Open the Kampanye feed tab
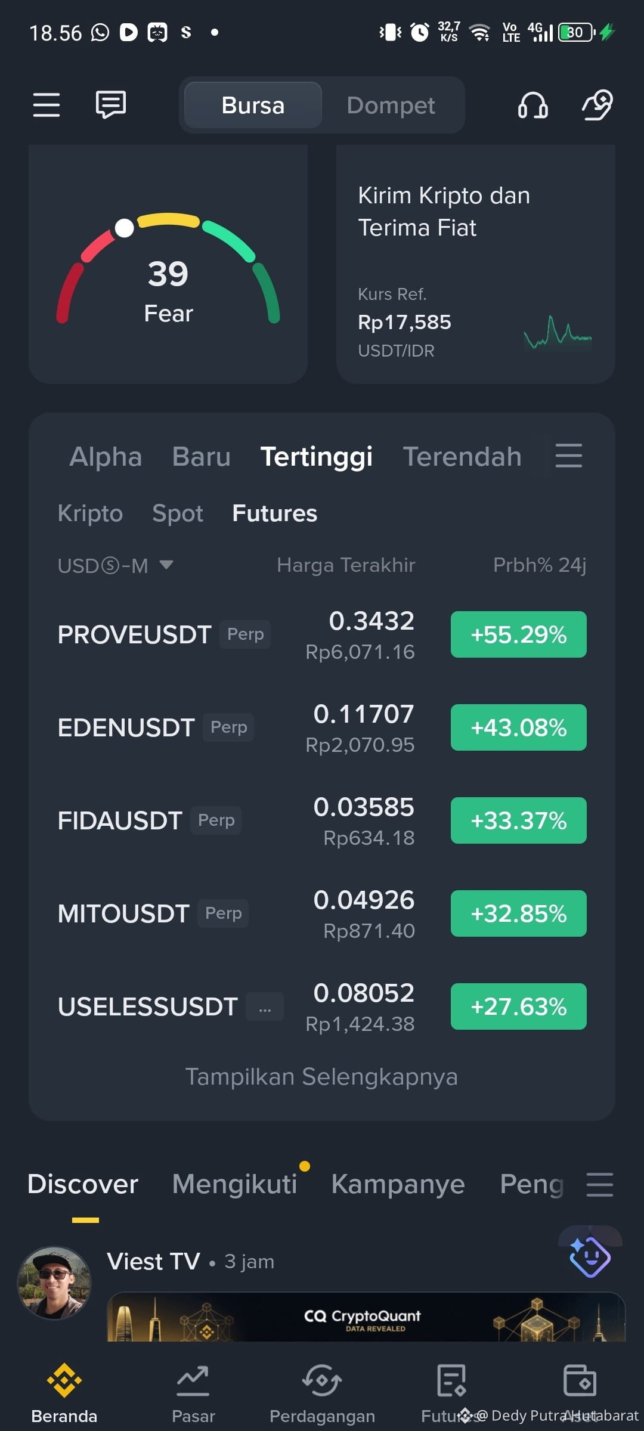Viewport: 644px width, 1431px height. 398,1184
